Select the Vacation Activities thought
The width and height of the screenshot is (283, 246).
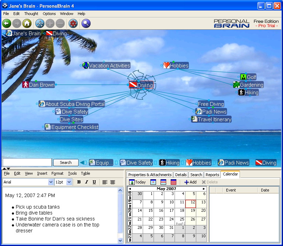coord(106,65)
